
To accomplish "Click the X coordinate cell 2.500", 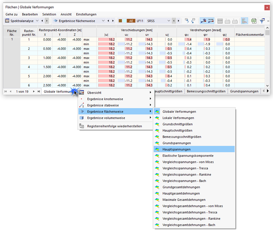I will click(x=45, y=85).
